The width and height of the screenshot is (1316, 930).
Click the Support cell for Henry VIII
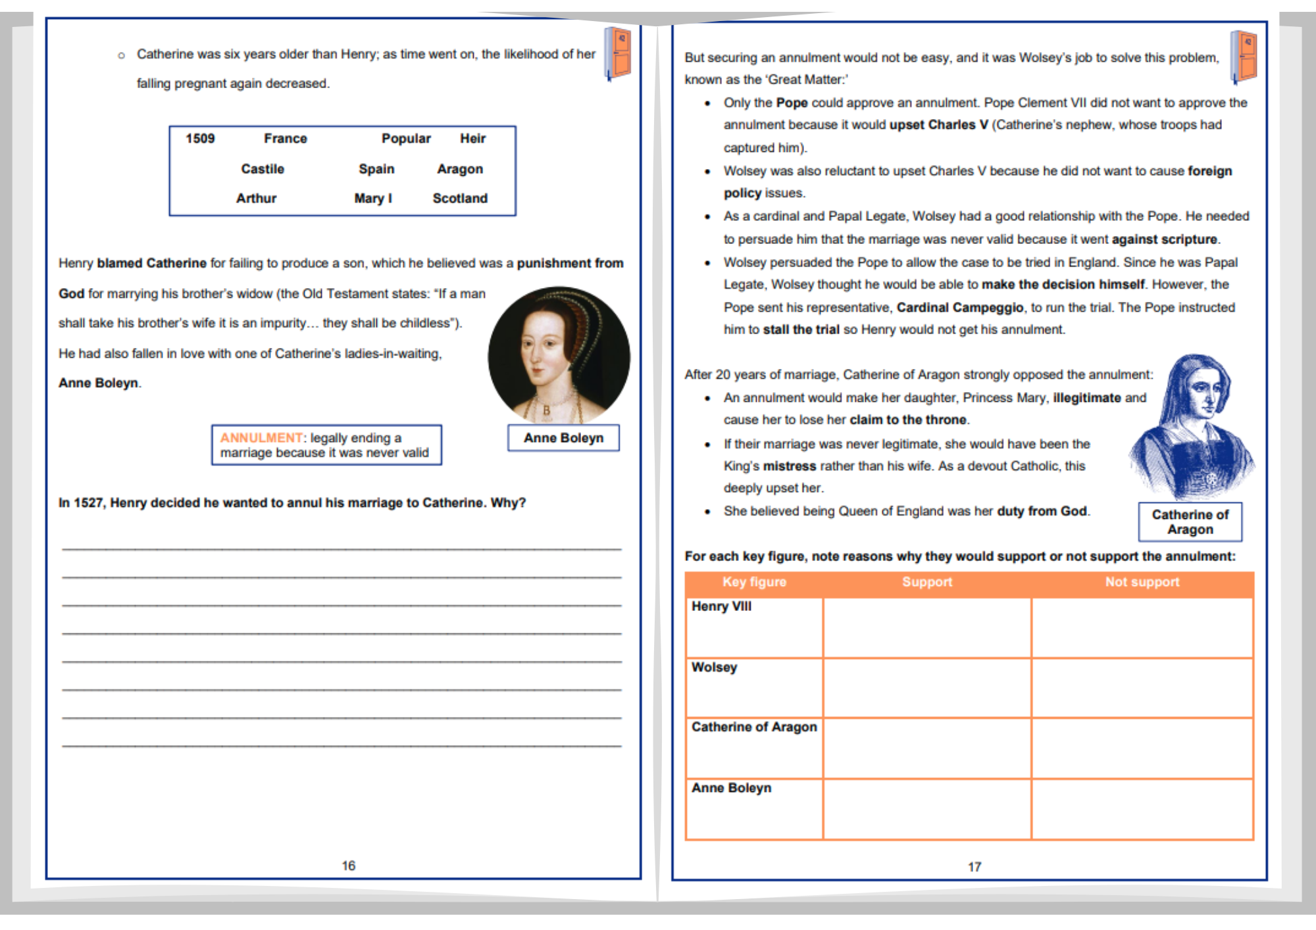[927, 627]
